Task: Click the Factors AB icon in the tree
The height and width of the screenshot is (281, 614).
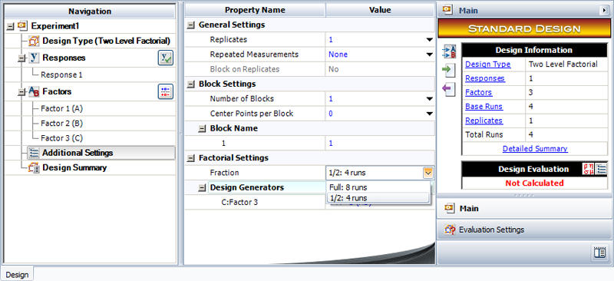Action: 34,92
